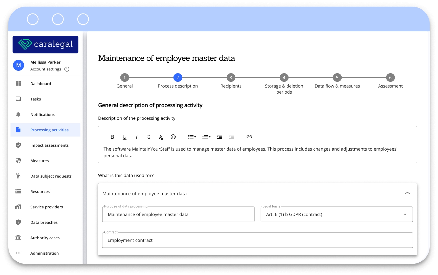Viewport: 438px width, 275px height.
Task: Go to step 1 General
Action: (125, 78)
